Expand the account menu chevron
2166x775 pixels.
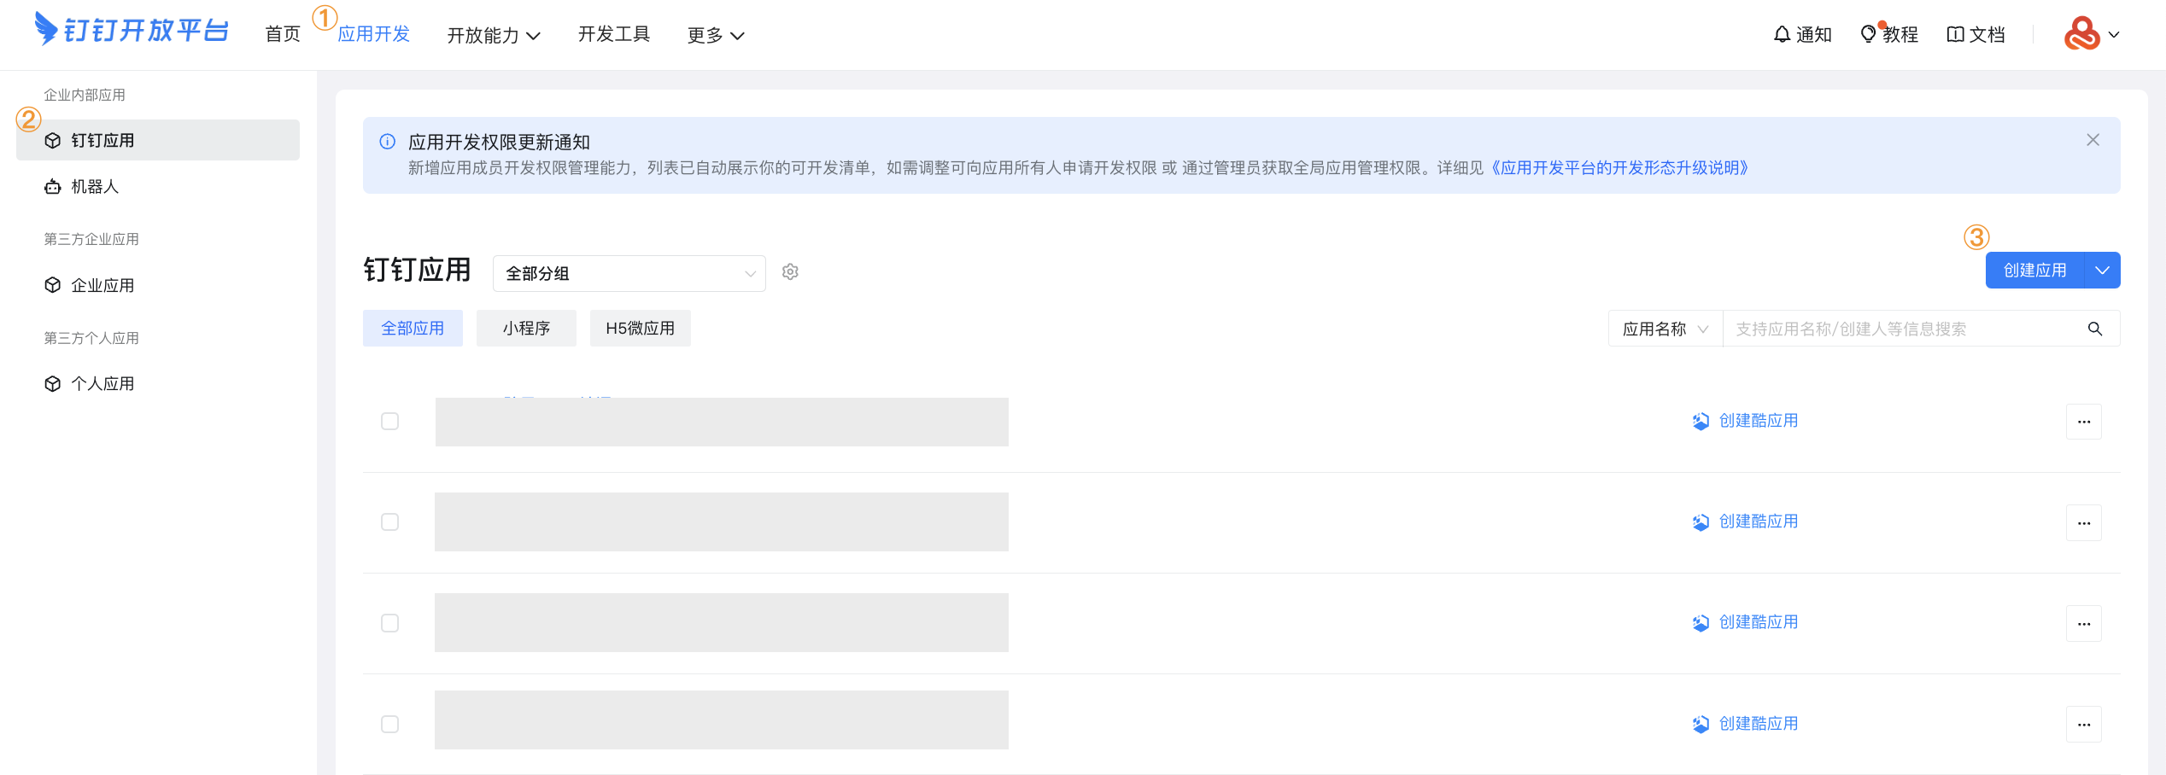pyautogui.click(x=2114, y=35)
